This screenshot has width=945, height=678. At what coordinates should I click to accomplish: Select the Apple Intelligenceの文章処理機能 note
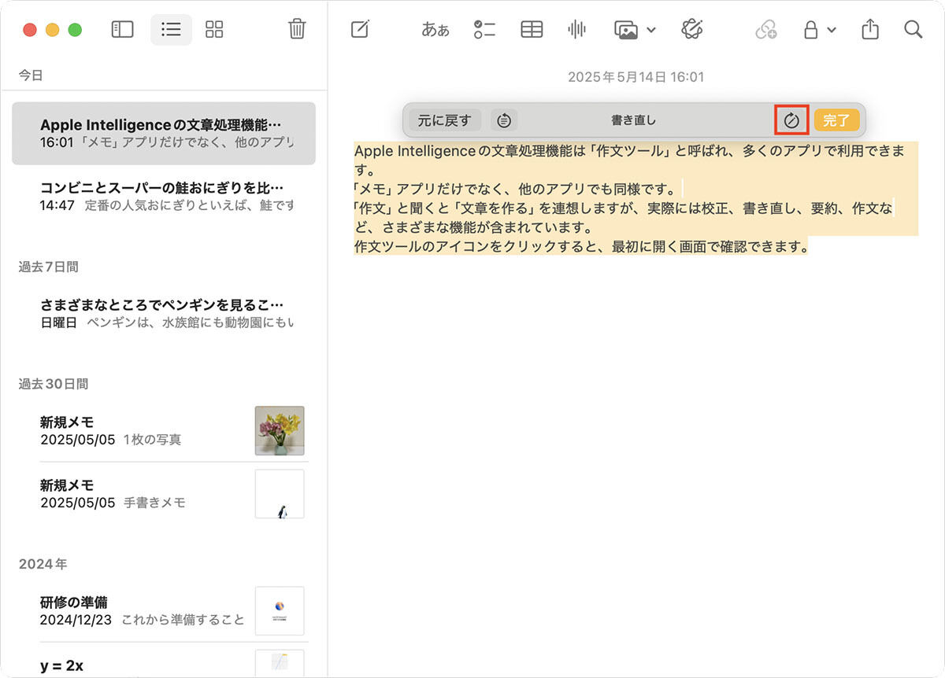coord(164,133)
